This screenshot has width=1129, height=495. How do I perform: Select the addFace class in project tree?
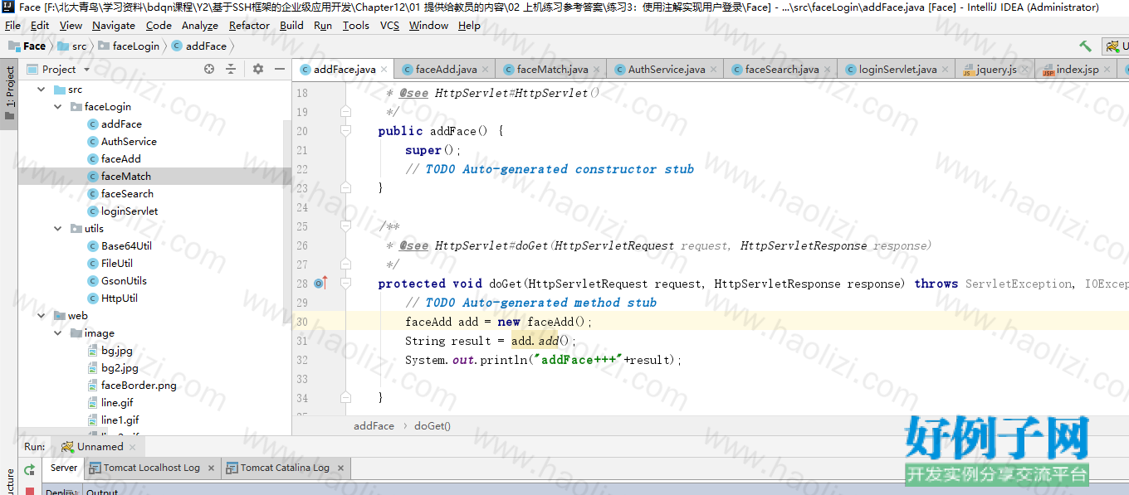point(121,124)
